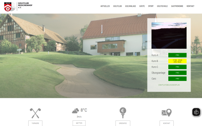Open the SPORT menu item
Image resolution: width=202 pixels, height=126 pixels.
tap(151, 6)
